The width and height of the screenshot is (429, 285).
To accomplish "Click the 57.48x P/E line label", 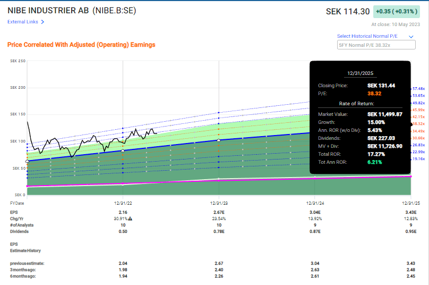I will point(418,88).
